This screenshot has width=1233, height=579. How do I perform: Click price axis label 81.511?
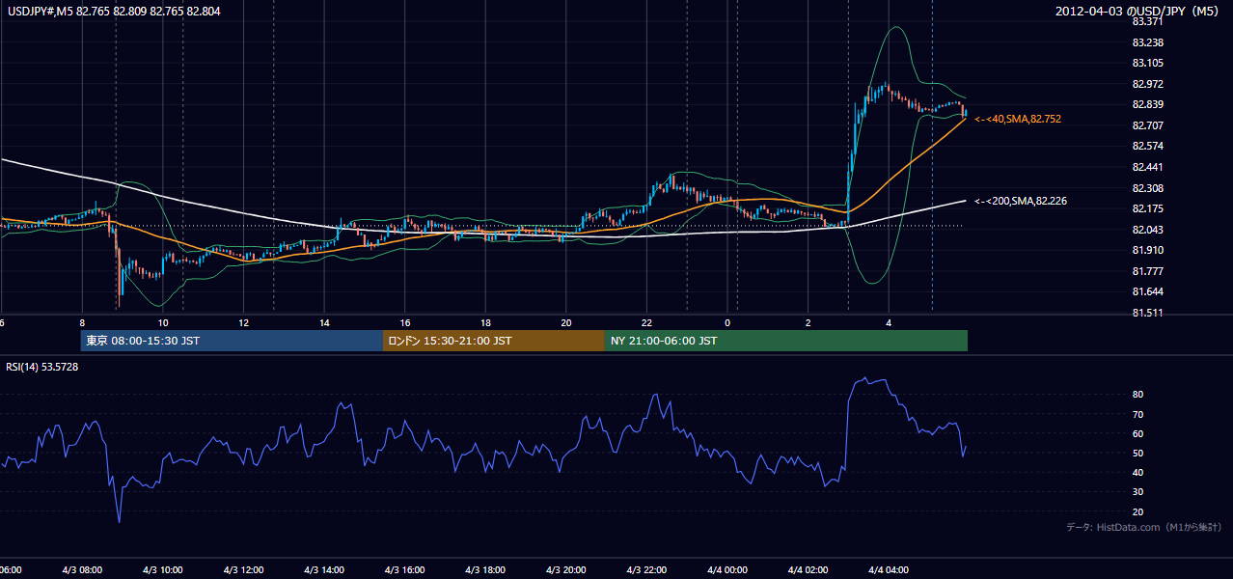pyautogui.click(x=1147, y=313)
